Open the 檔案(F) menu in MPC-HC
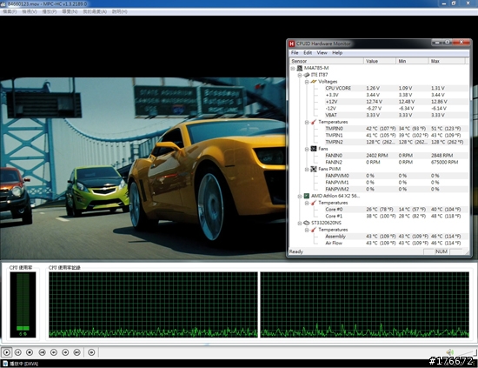The width and height of the screenshot is (478, 368). pyautogui.click(x=10, y=11)
